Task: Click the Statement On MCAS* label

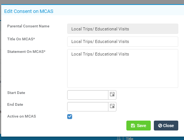Action: pyautogui.click(x=26, y=52)
